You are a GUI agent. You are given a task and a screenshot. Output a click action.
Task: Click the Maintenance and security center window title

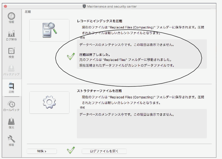pos(112,6)
